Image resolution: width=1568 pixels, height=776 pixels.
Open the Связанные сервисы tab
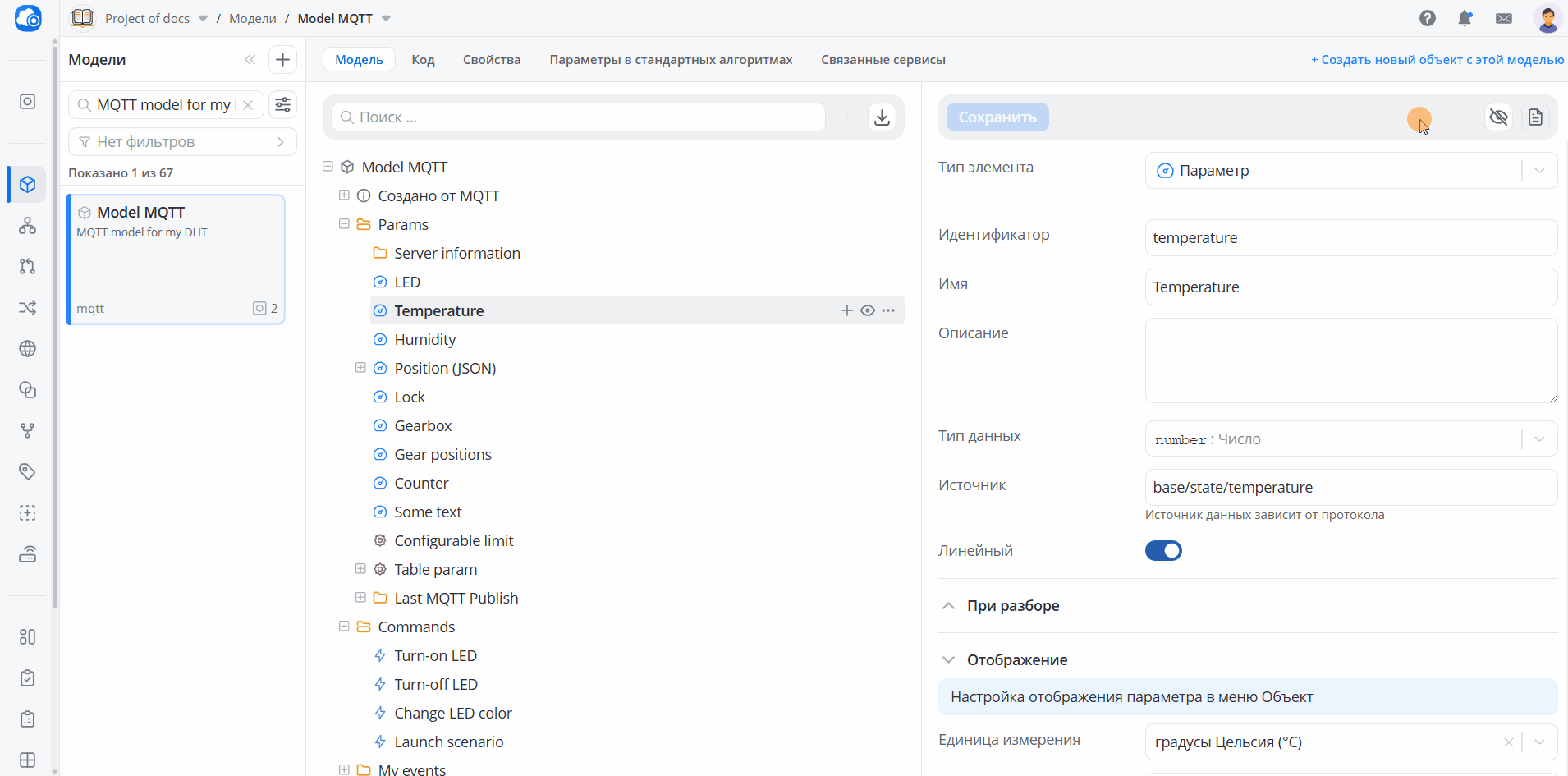click(883, 60)
